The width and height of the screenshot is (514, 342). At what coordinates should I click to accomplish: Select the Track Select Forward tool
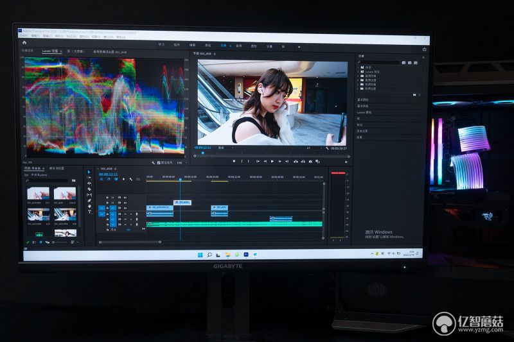point(89,178)
